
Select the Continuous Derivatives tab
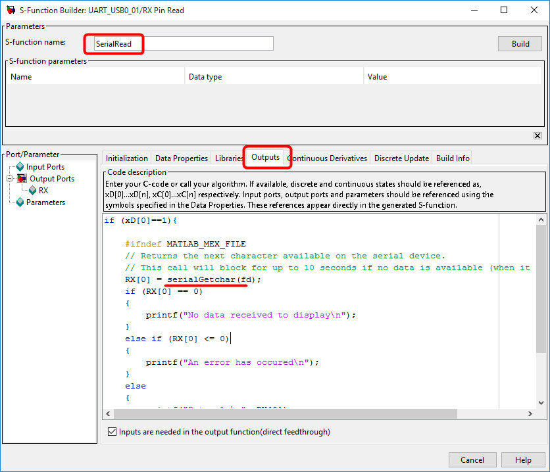pyautogui.click(x=328, y=158)
